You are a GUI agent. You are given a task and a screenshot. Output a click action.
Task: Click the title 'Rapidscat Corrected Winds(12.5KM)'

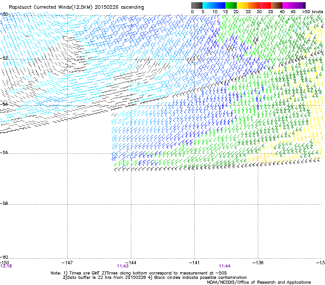pyautogui.click(x=51, y=7)
